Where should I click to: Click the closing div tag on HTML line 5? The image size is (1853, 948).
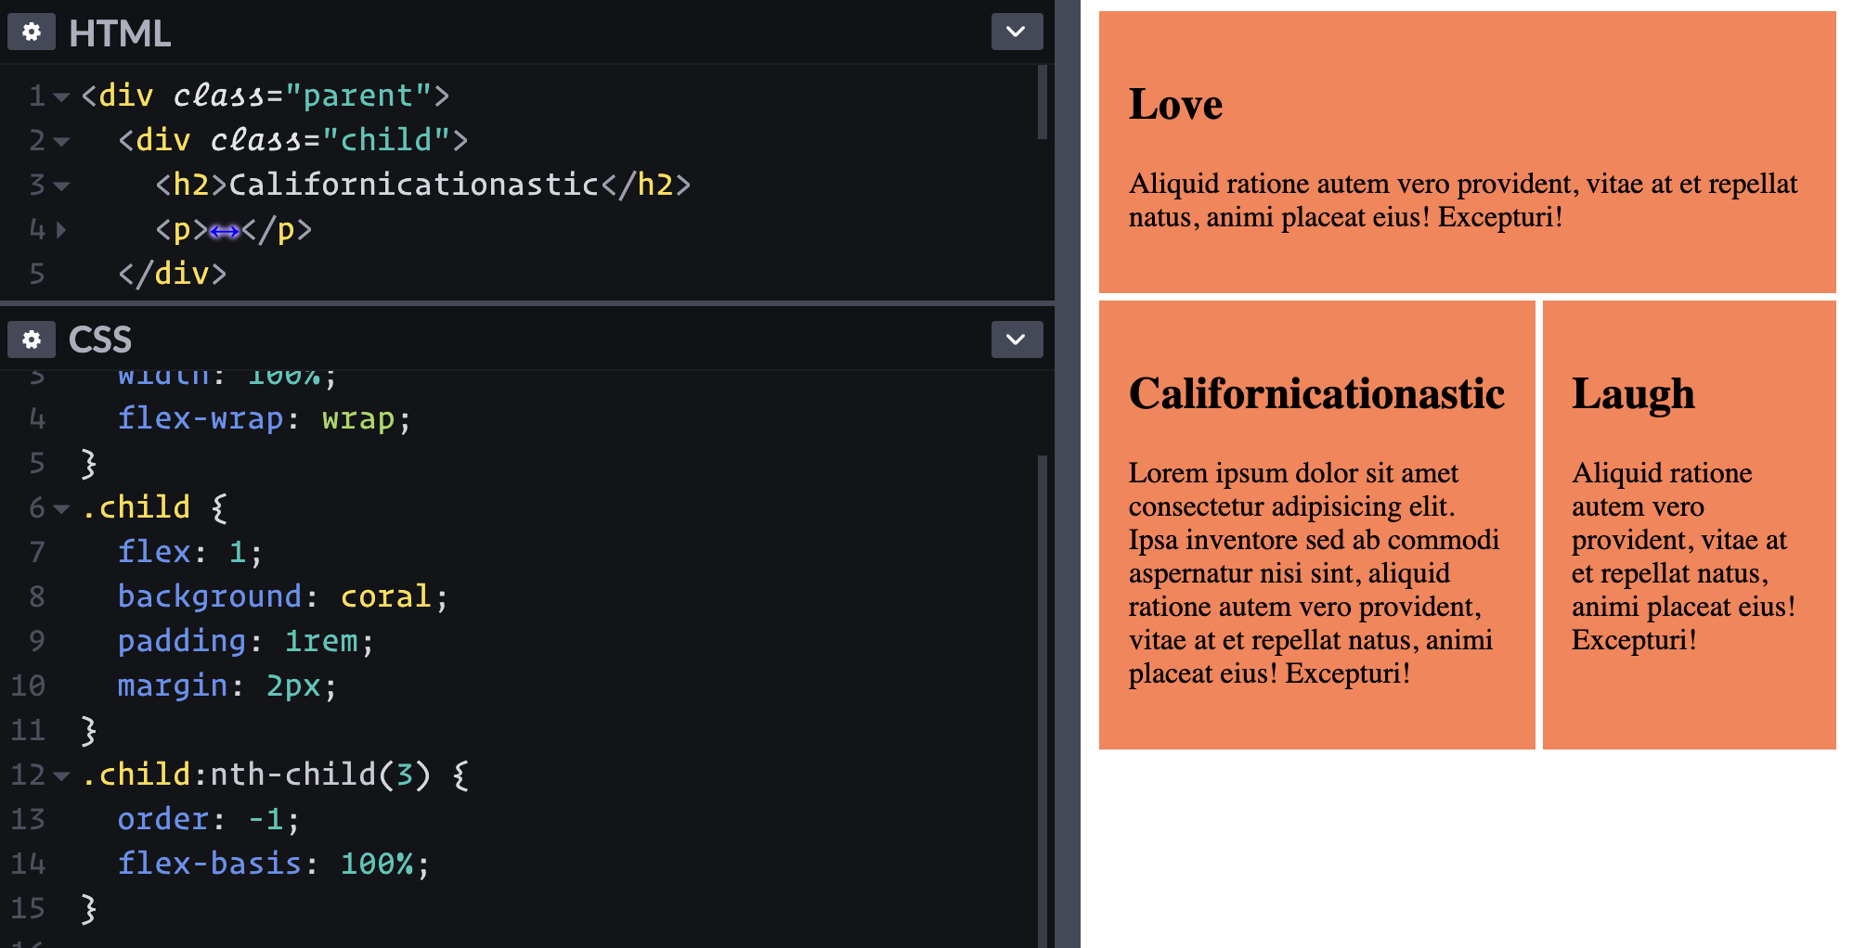click(173, 274)
